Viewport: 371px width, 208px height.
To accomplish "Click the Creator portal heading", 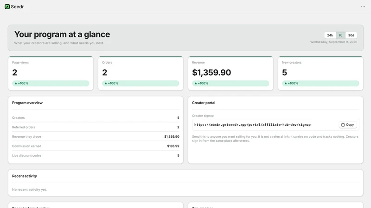I will (204, 103).
